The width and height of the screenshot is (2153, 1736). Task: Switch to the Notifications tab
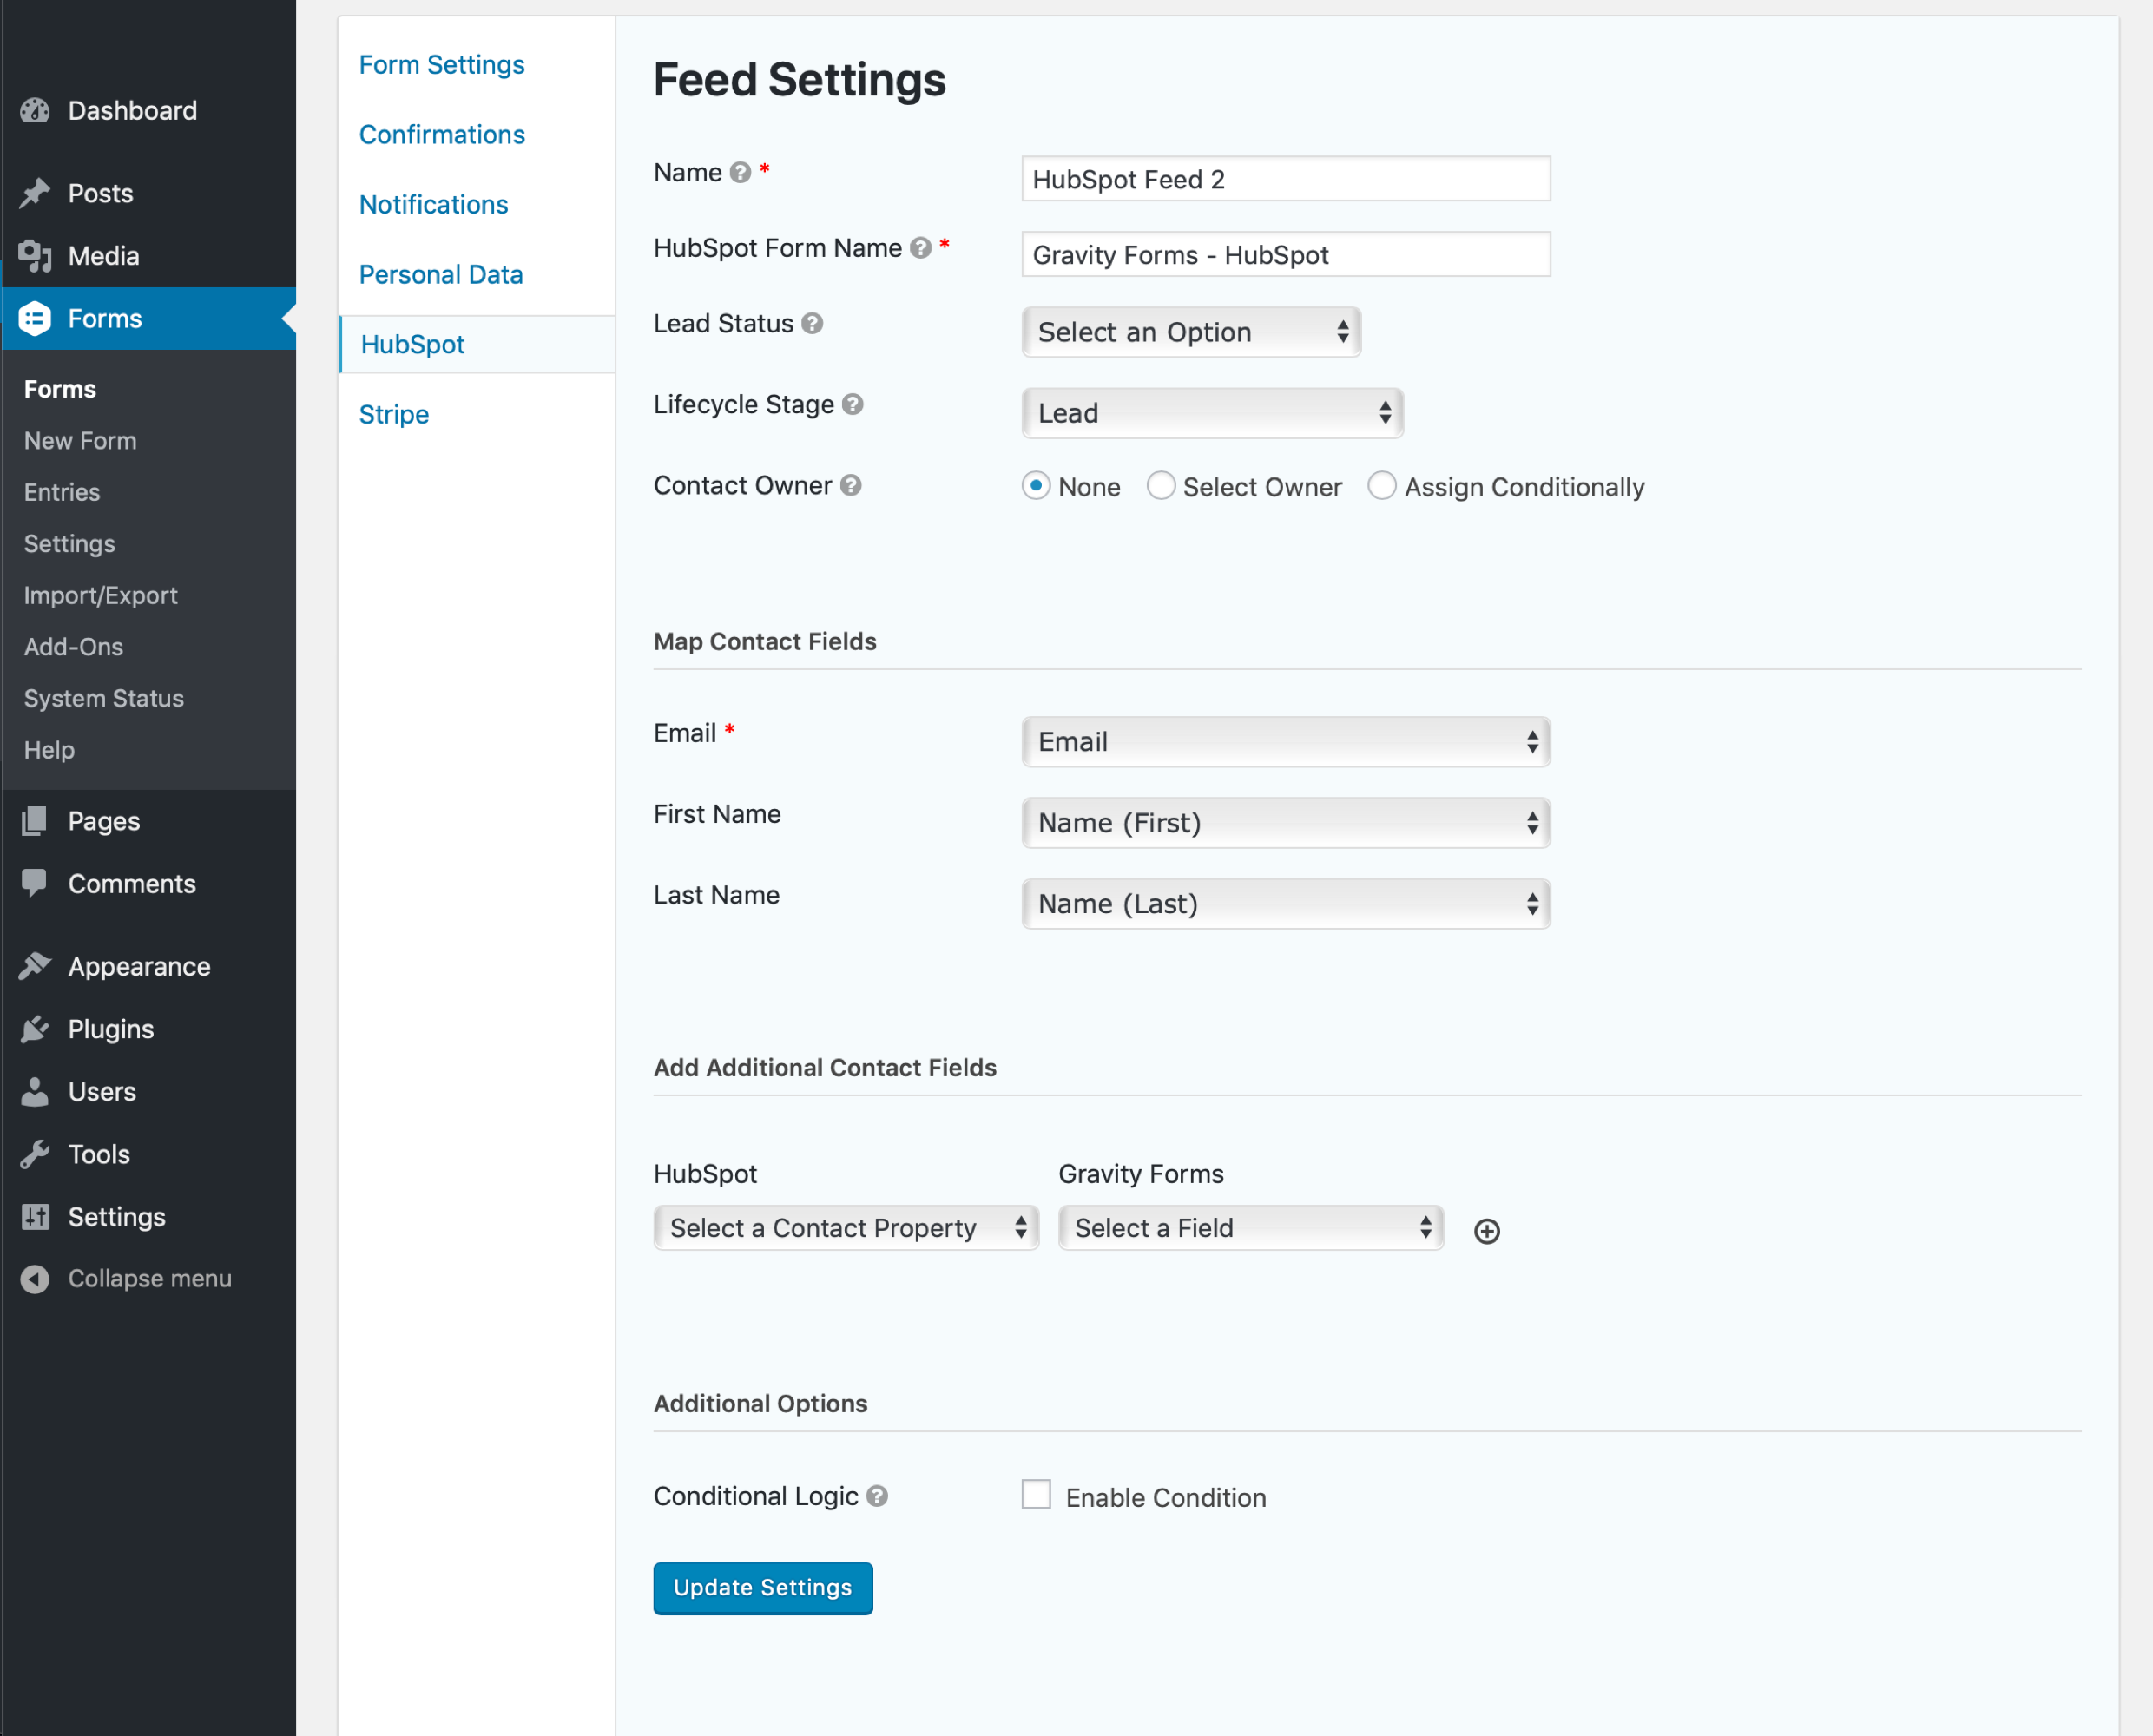pos(433,205)
